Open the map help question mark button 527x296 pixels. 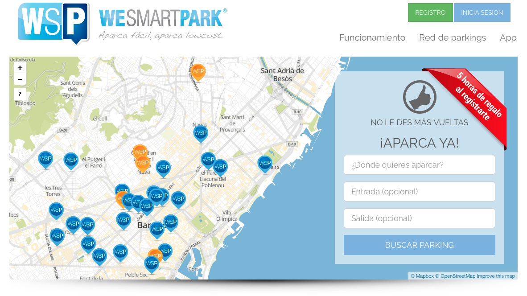pos(20,94)
